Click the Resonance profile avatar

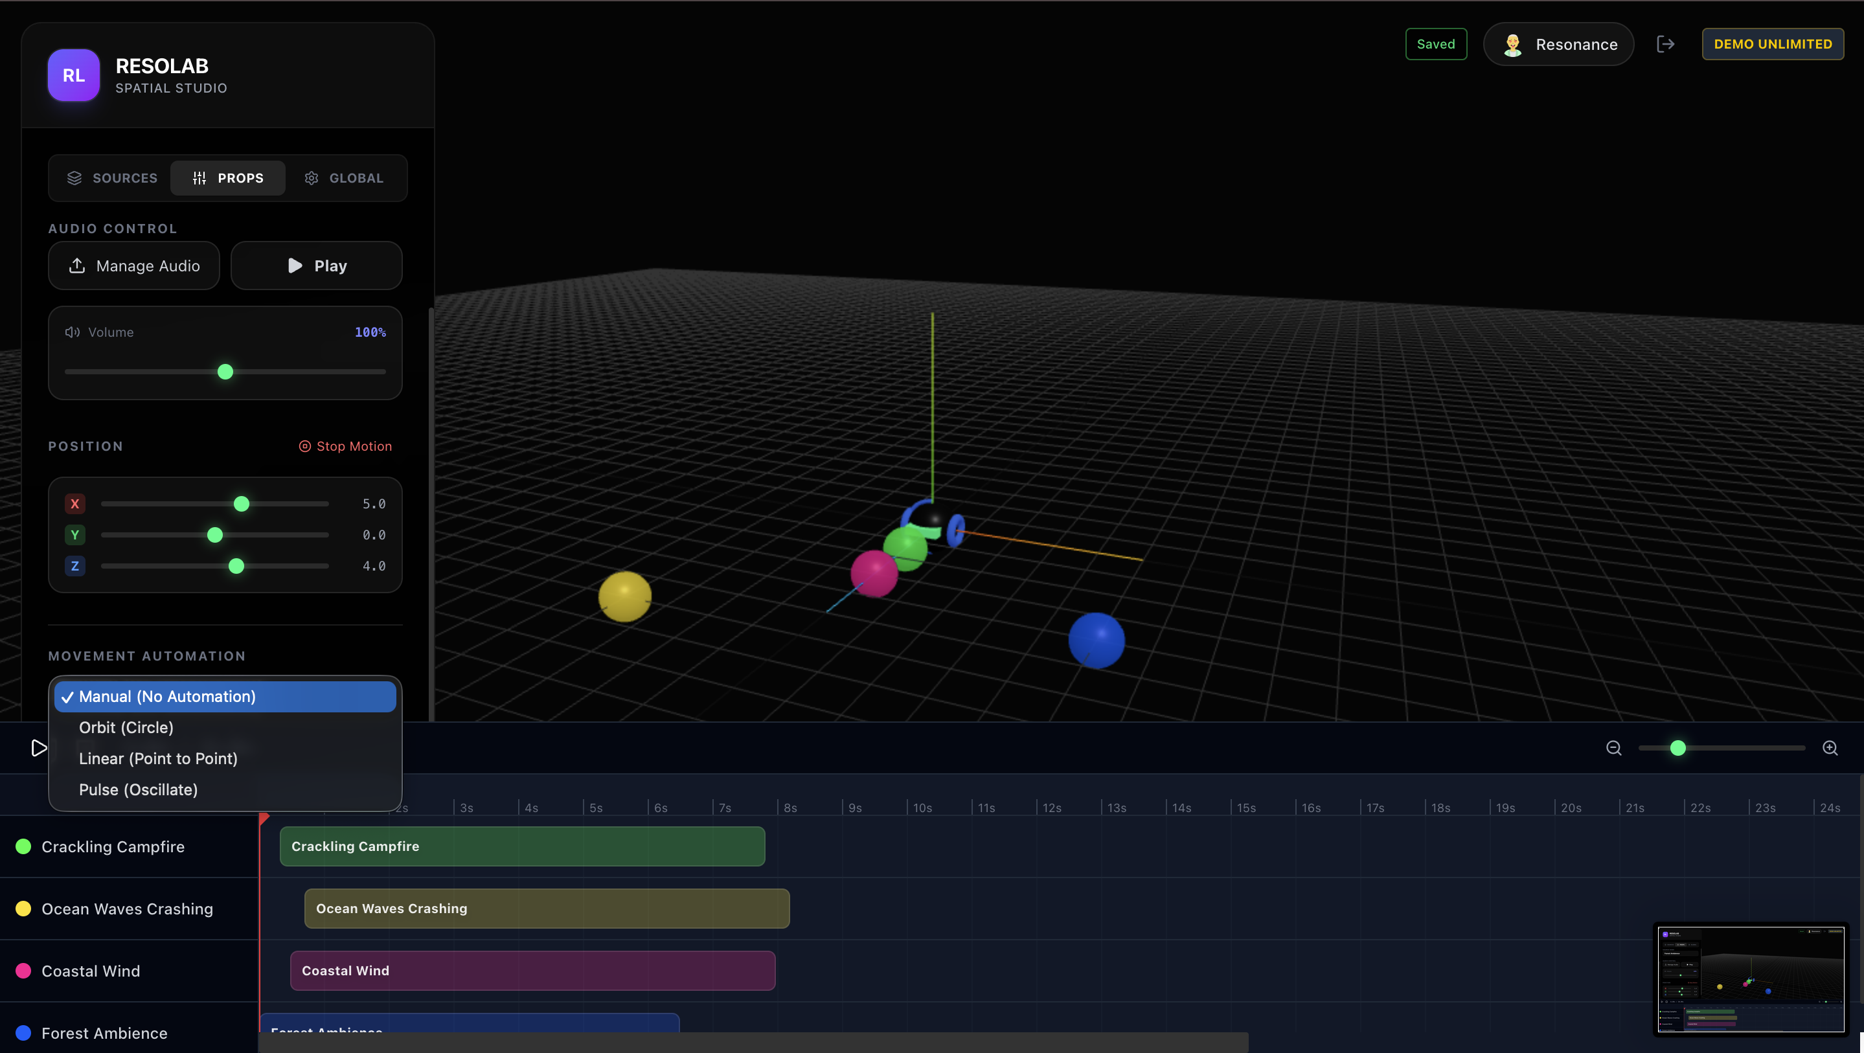point(1512,44)
